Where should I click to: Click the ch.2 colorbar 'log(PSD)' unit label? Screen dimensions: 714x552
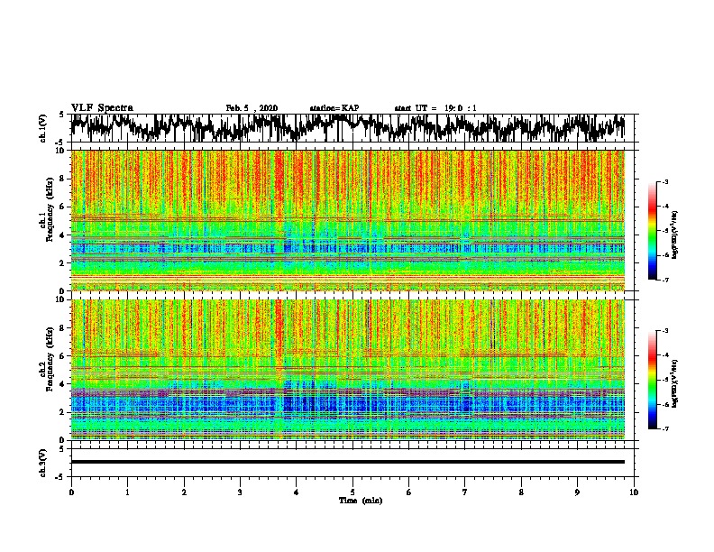(x=675, y=384)
